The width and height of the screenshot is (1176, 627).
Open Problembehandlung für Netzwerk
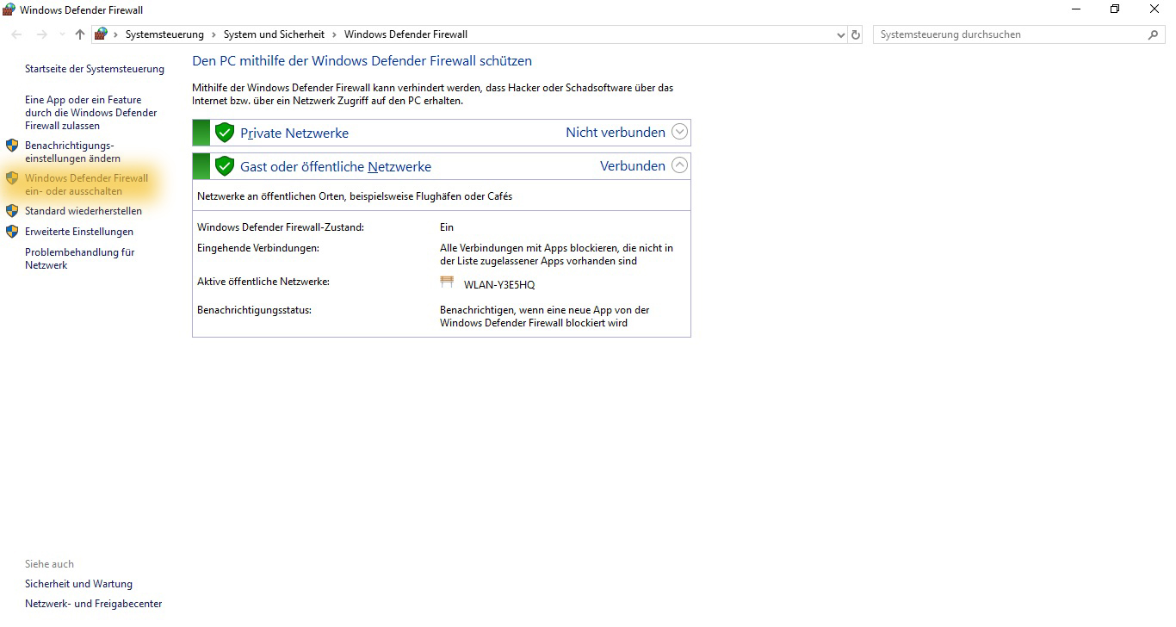[80, 258]
